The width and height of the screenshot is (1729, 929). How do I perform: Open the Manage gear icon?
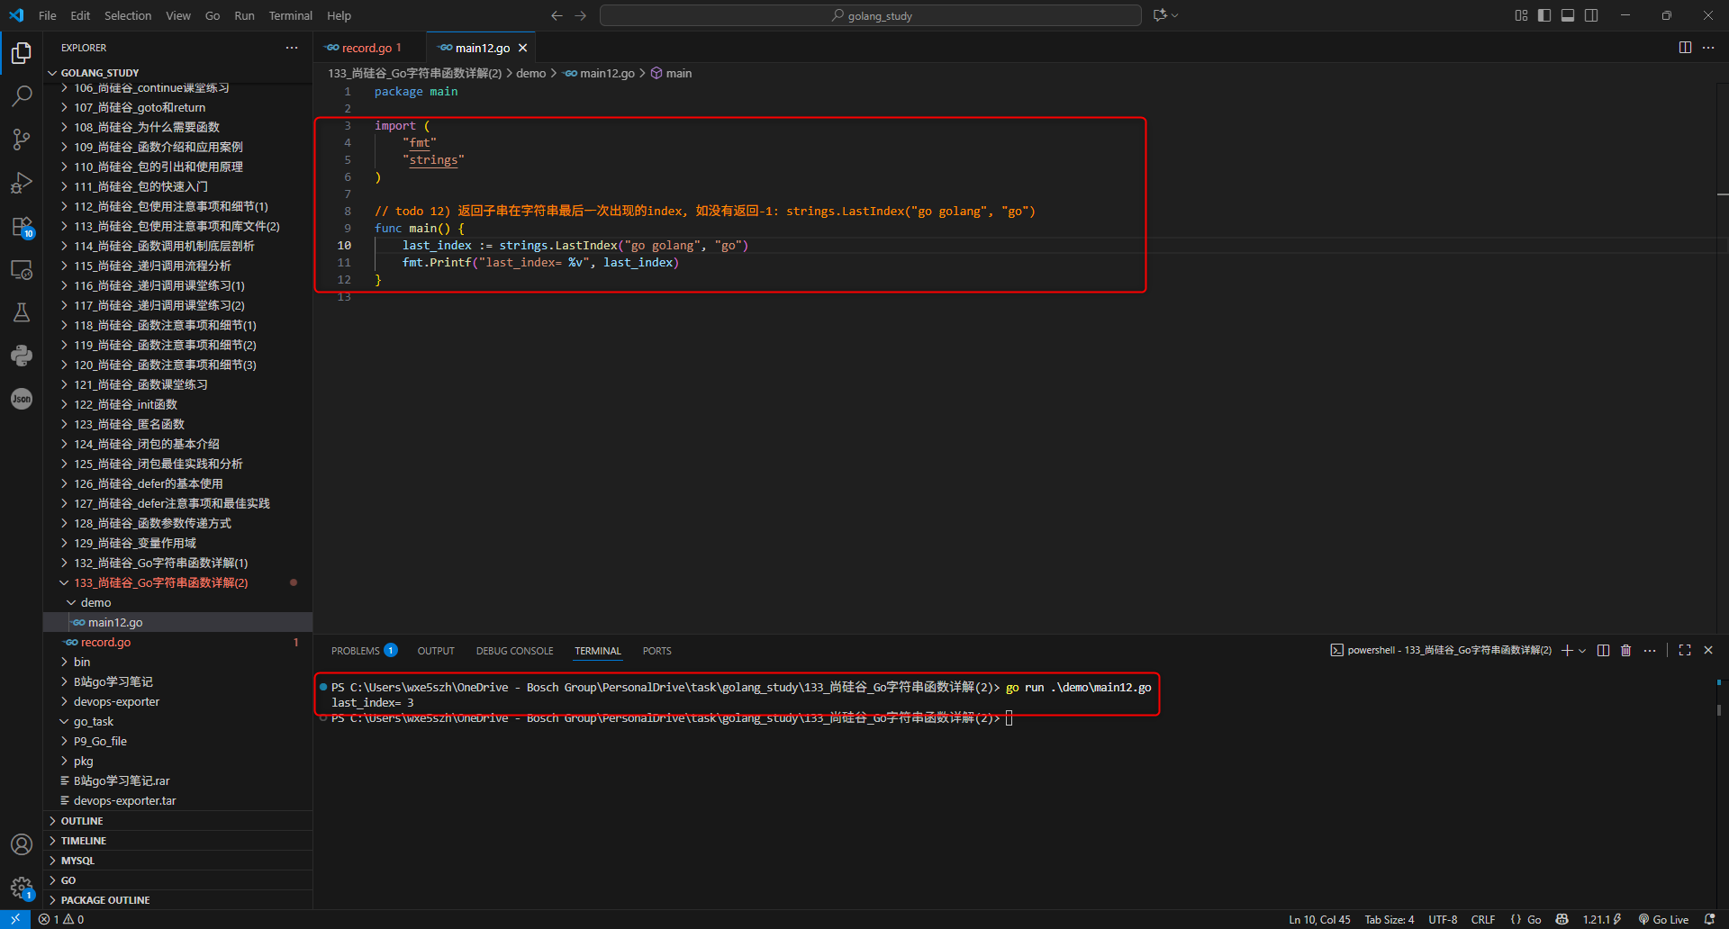tap(22, 888)
